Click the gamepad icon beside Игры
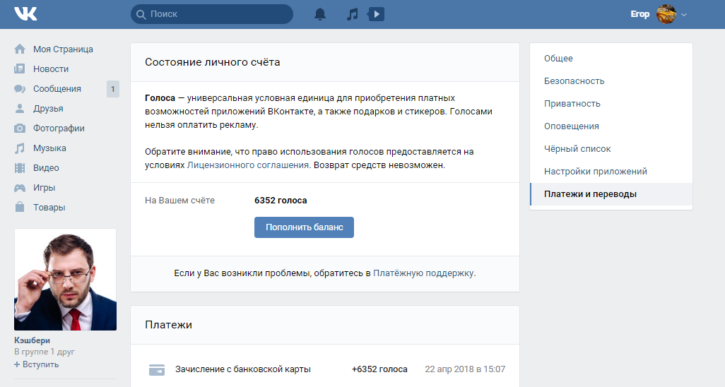This screenshot has width=725, height=387. pyautogui.click(x=20, y=188)
